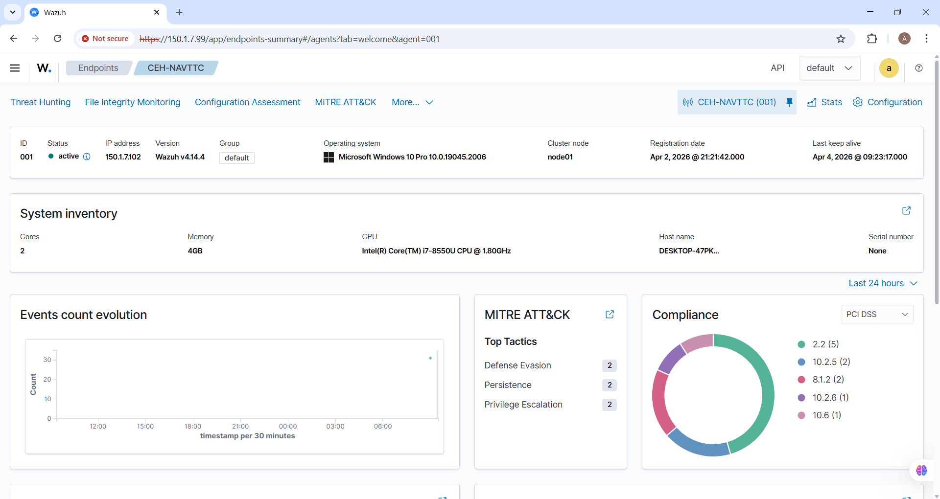Screen dimensions: 940x499
Task: Open MITRE ATT&CK panel external link icon
Action: [x=610, y=315]
